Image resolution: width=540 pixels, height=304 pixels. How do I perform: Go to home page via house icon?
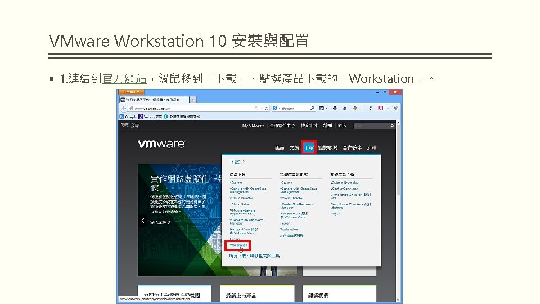coord(345,108)
